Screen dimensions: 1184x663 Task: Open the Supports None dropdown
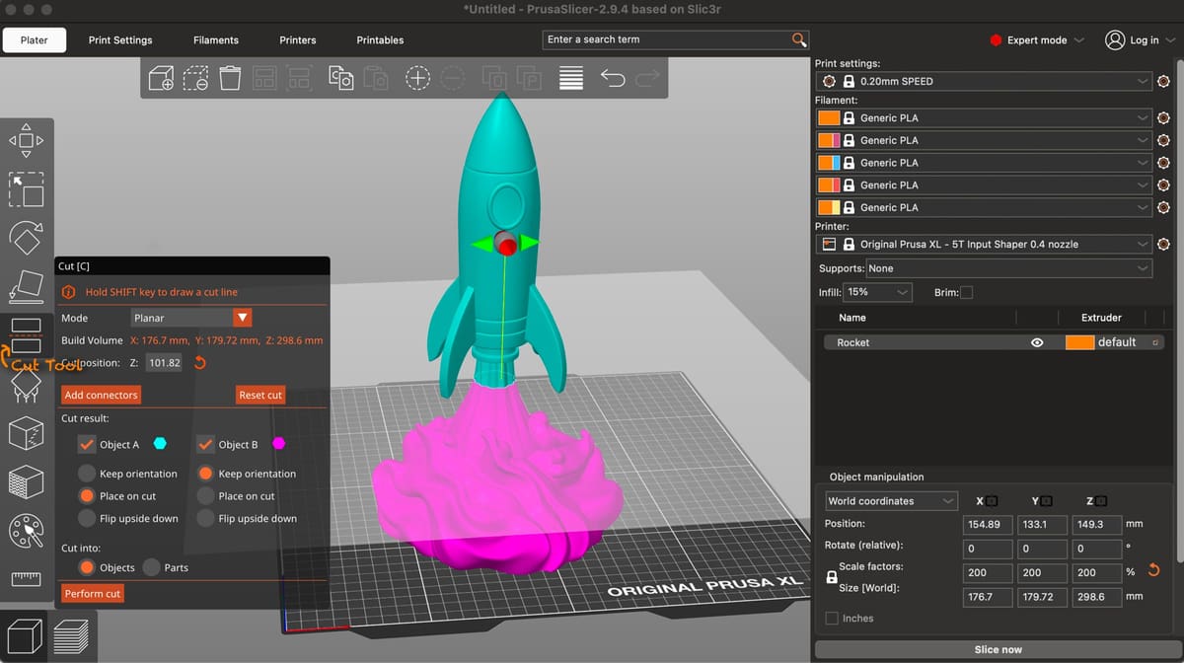click(1008, 268)
